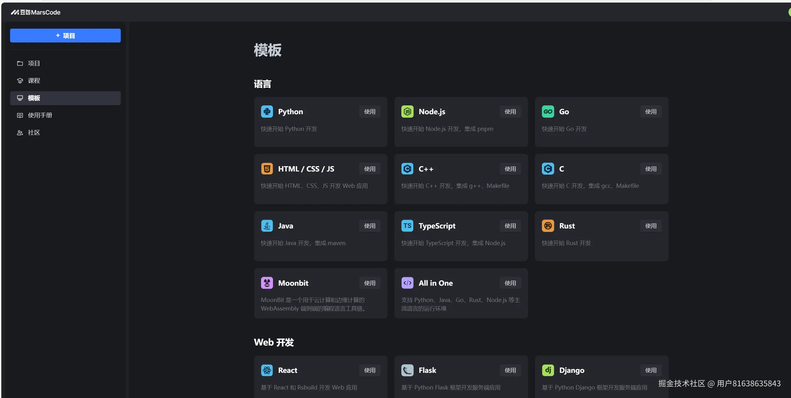Screen dimensions: 791x398
Task: Go to 社区 community in sidebar
Action: (x=34, y=133)
